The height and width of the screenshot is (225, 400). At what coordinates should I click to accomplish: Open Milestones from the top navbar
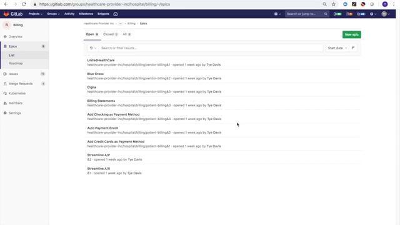(x=86, y=14)
